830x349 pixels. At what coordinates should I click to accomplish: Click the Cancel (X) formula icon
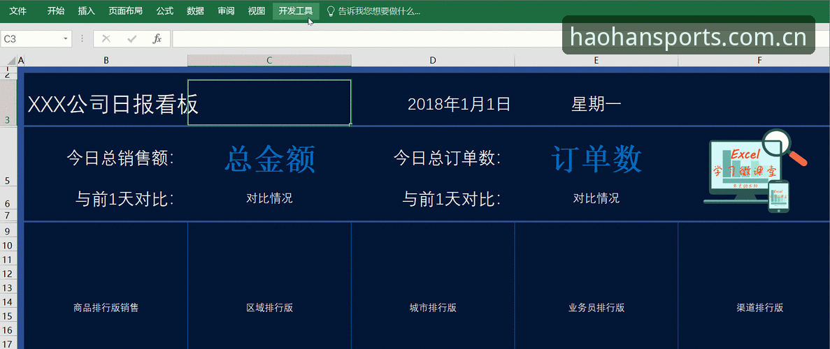(x=106, y=38)
